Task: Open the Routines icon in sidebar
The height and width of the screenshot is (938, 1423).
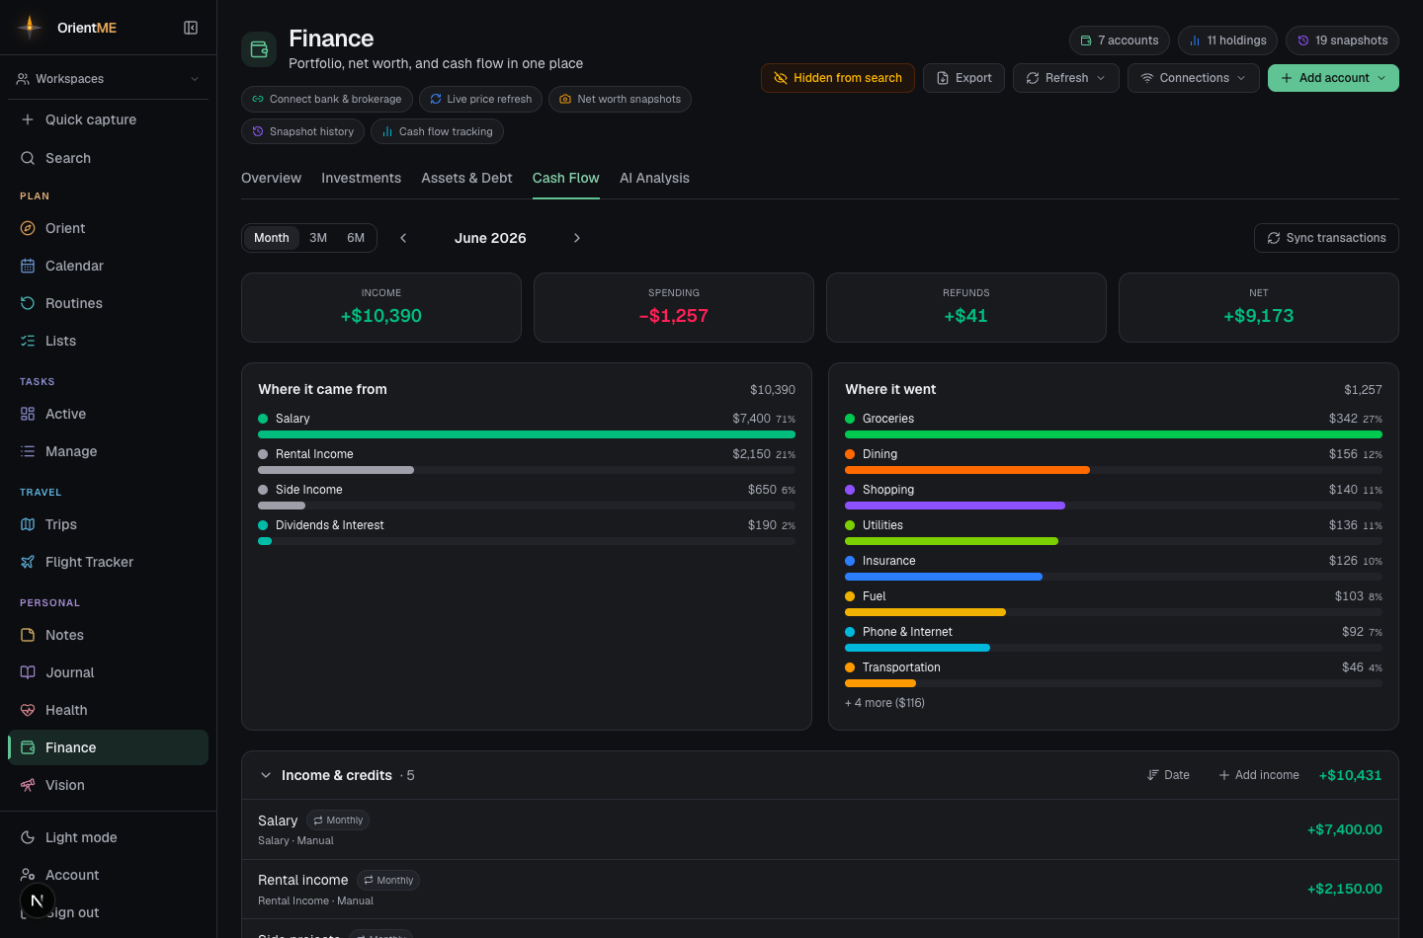Action: click(28, 303)
